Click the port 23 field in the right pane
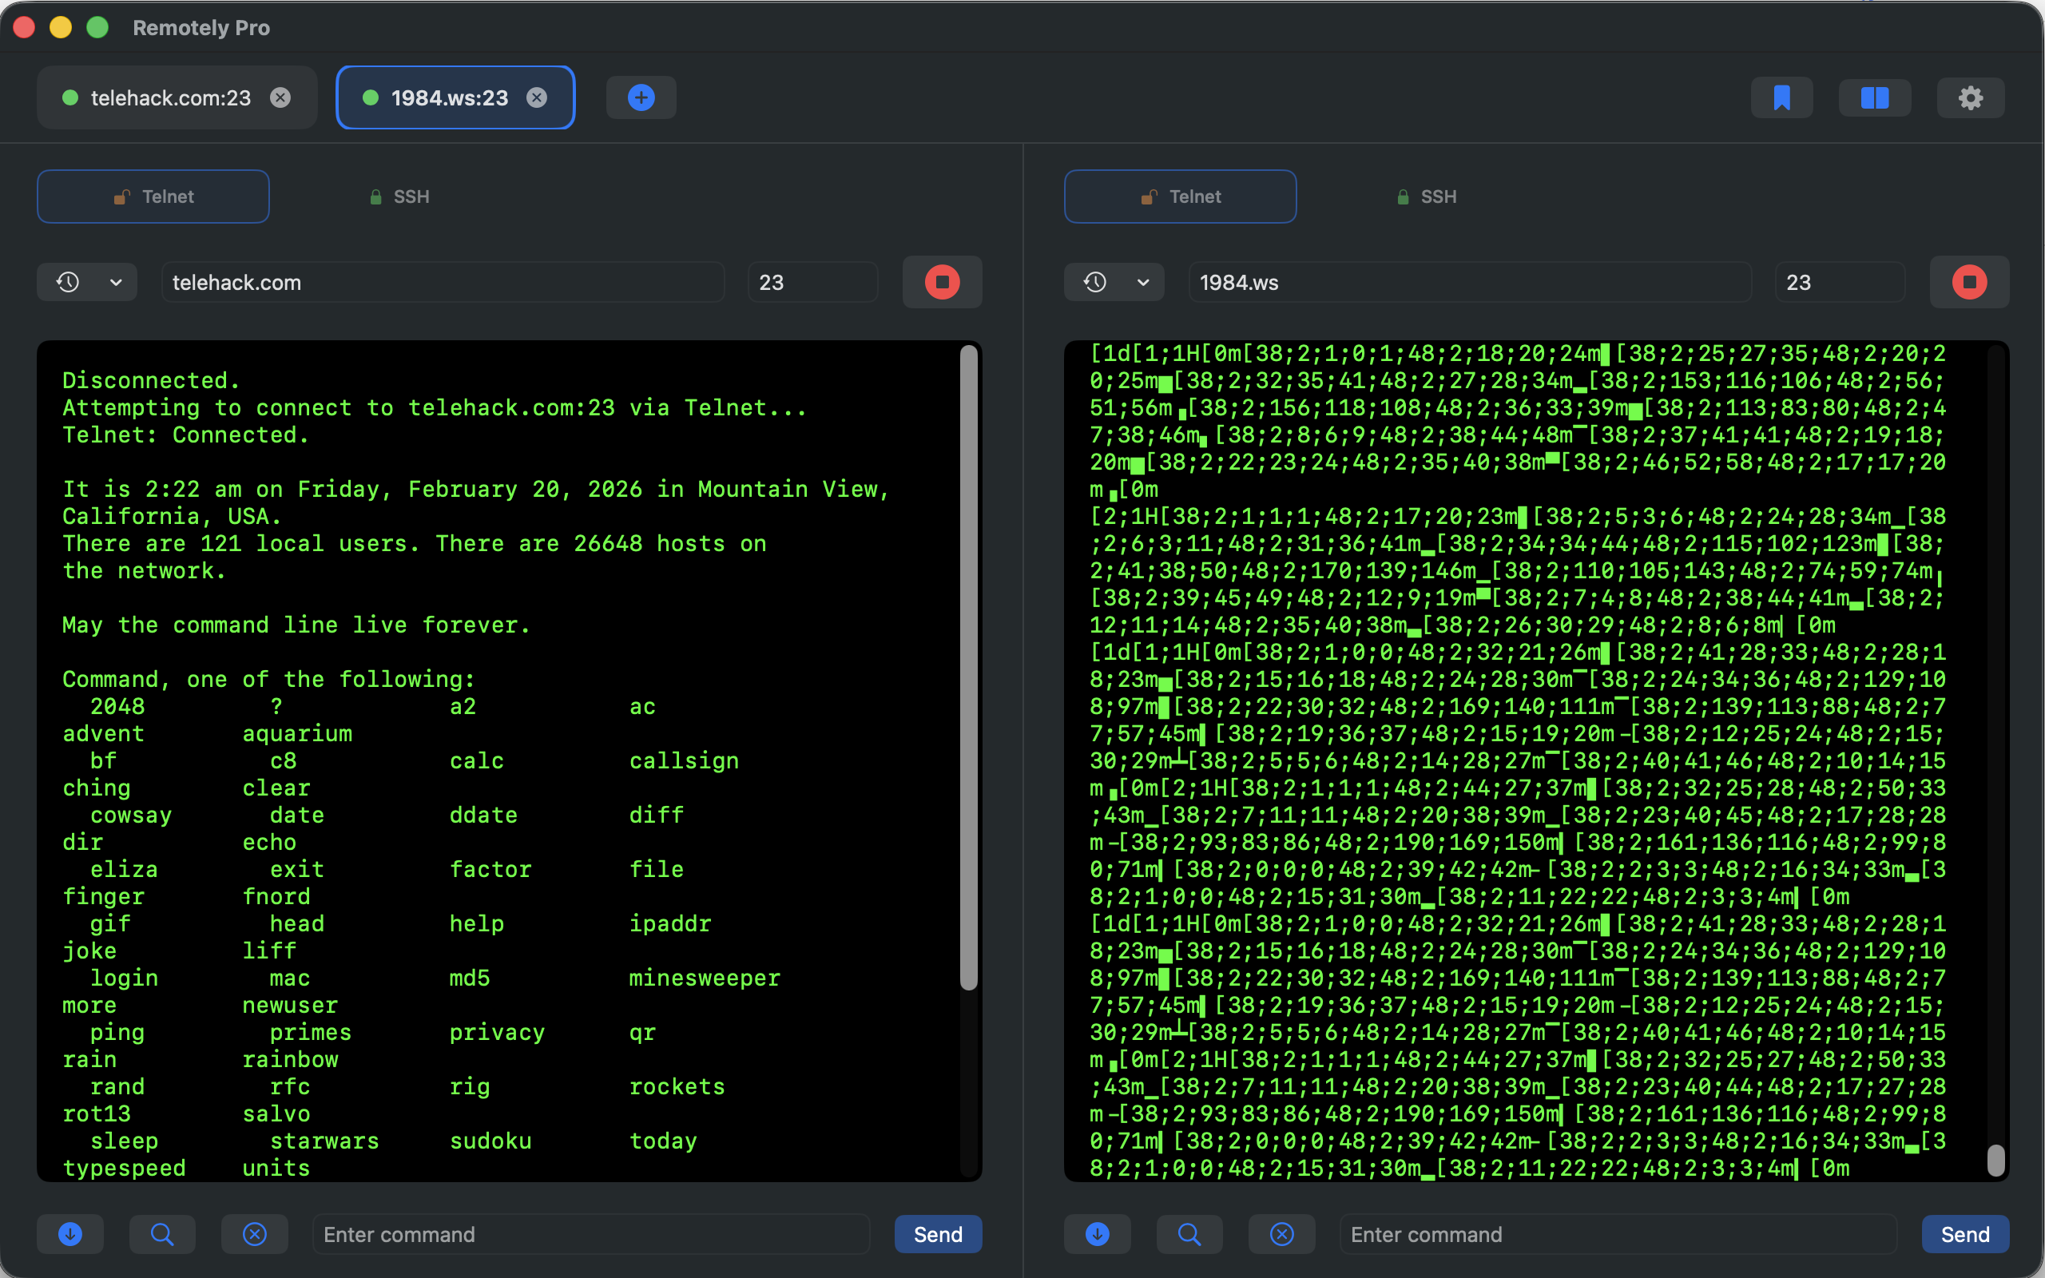 coord(1840,282)
